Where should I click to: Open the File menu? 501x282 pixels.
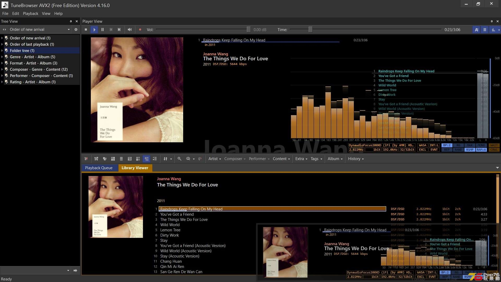pyautogui.click(x=5, y=14)
